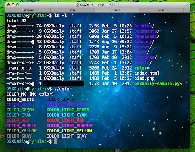The height and width of the screenshot is (152, 195).
Task: Click the COLOR_GREEN label
Action: click(20, 110)
